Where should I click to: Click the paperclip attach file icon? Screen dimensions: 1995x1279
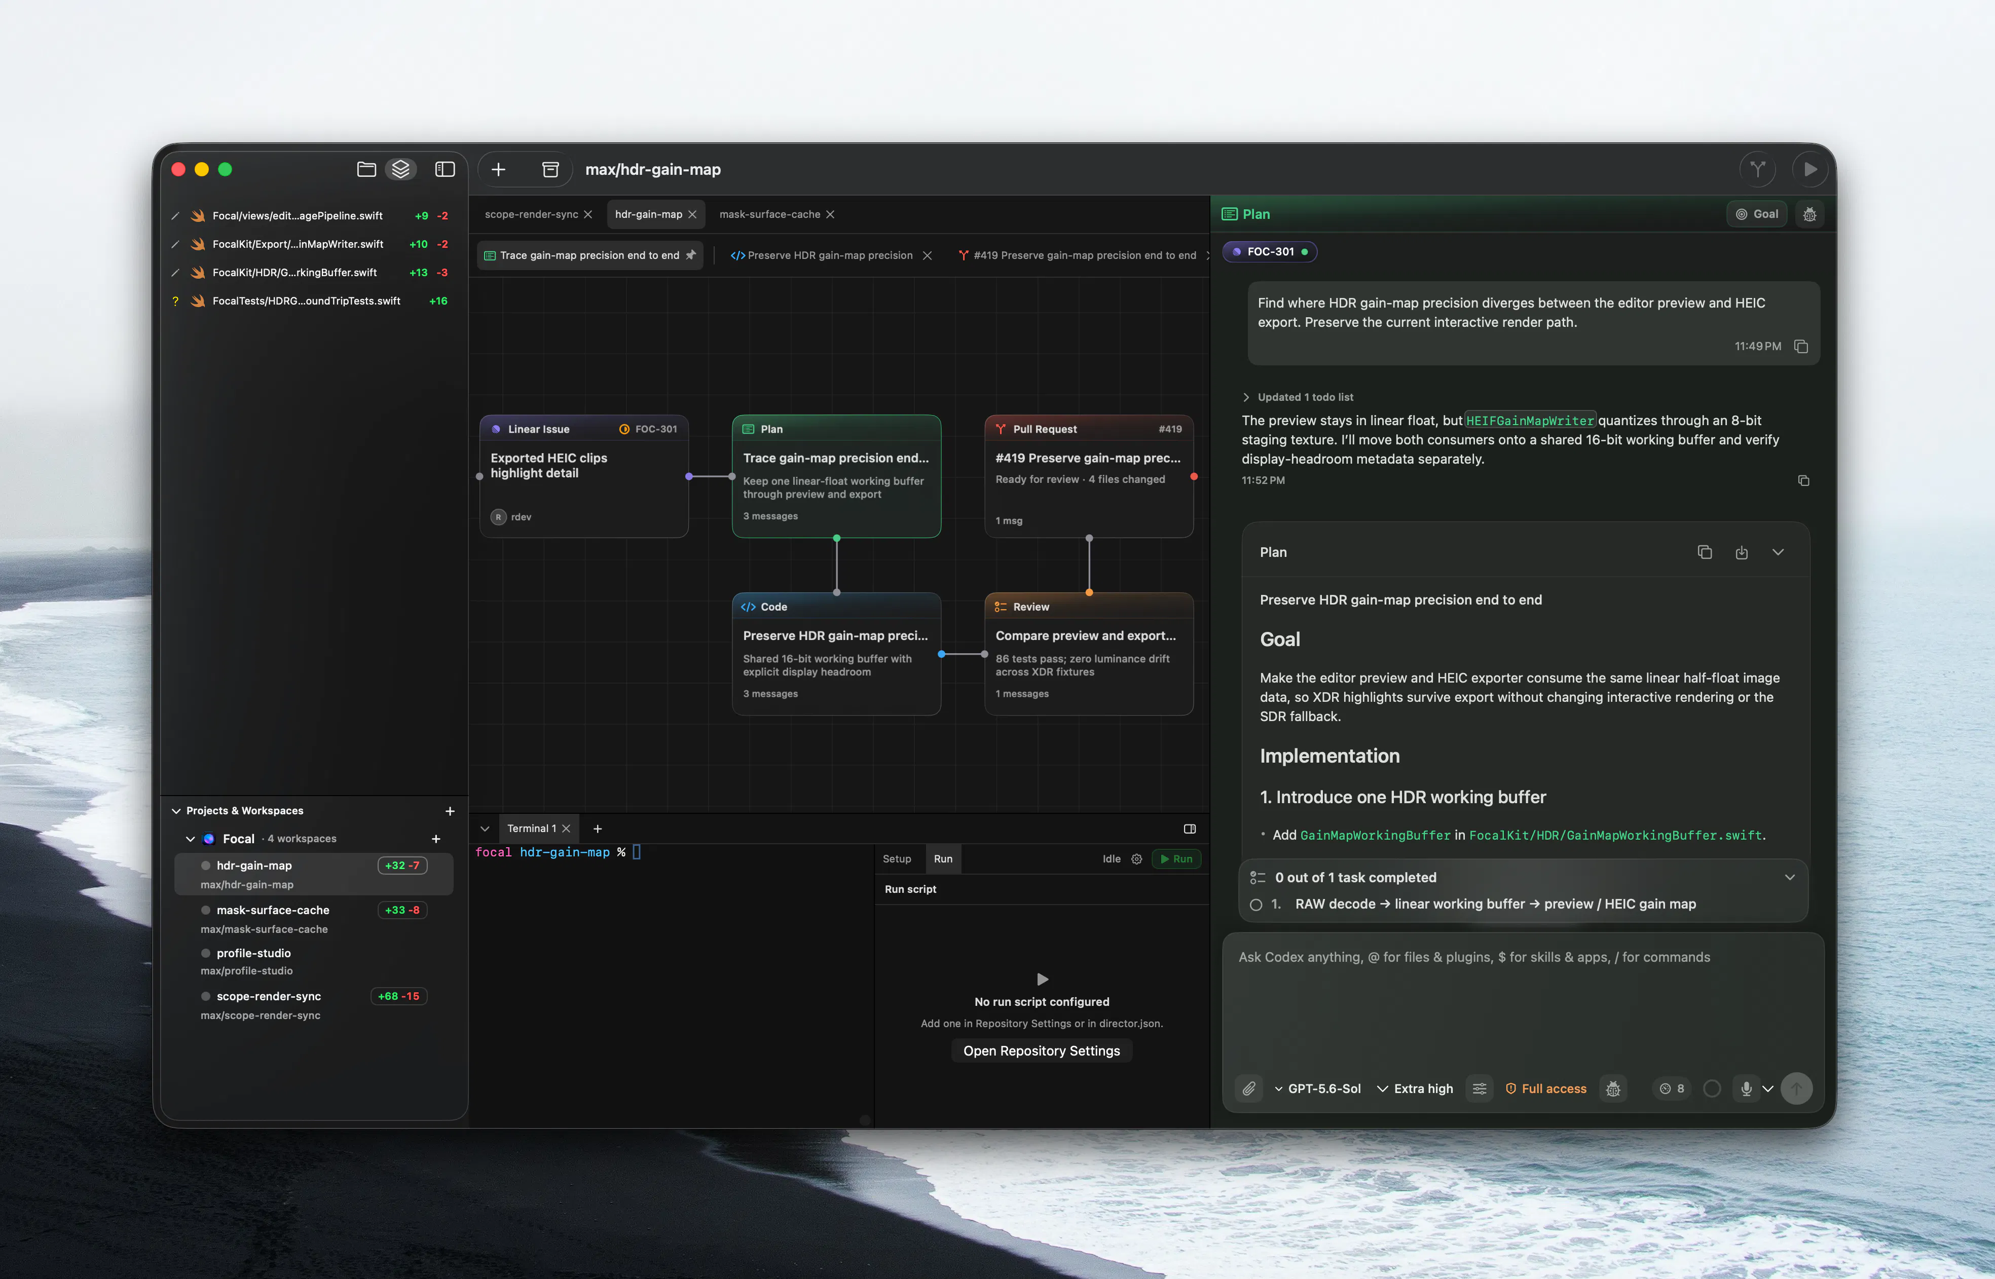point(1249,1089)
